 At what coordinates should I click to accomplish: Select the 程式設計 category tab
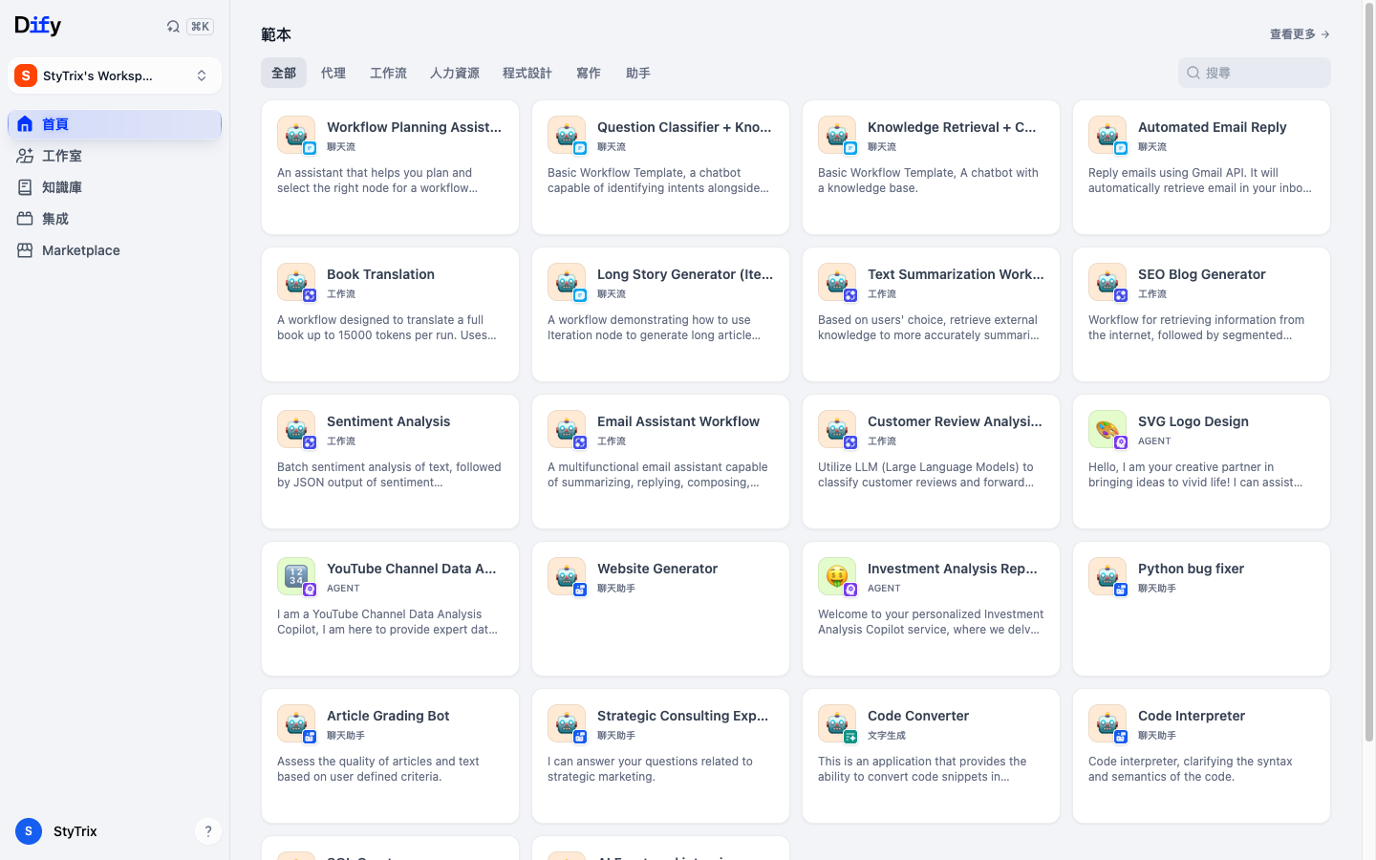[x=527, y=73]
